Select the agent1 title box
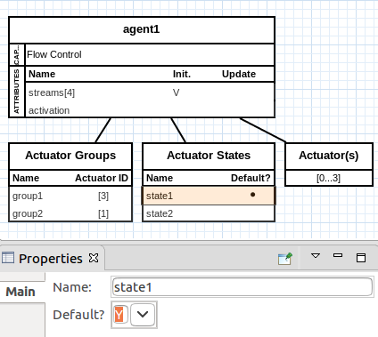Viewport: 378px width, 337px height. click(142, 30)
